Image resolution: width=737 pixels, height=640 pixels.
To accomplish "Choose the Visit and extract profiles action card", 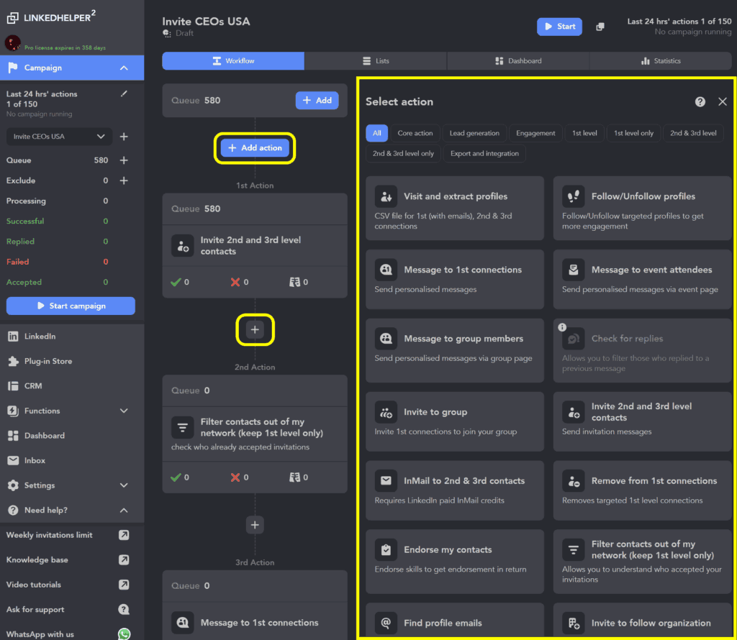I will [x=455, y=209].
